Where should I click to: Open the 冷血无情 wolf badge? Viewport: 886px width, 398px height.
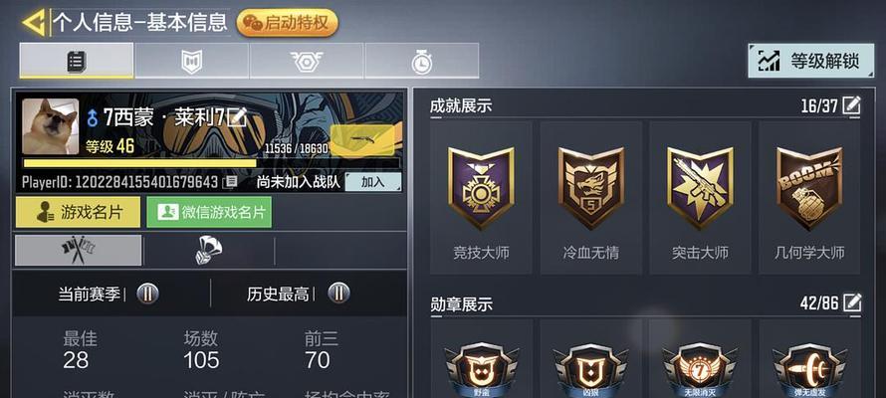pos(590,198)
